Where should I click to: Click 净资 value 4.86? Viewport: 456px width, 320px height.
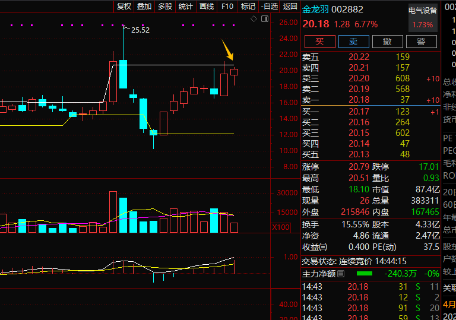pos(361,236)
